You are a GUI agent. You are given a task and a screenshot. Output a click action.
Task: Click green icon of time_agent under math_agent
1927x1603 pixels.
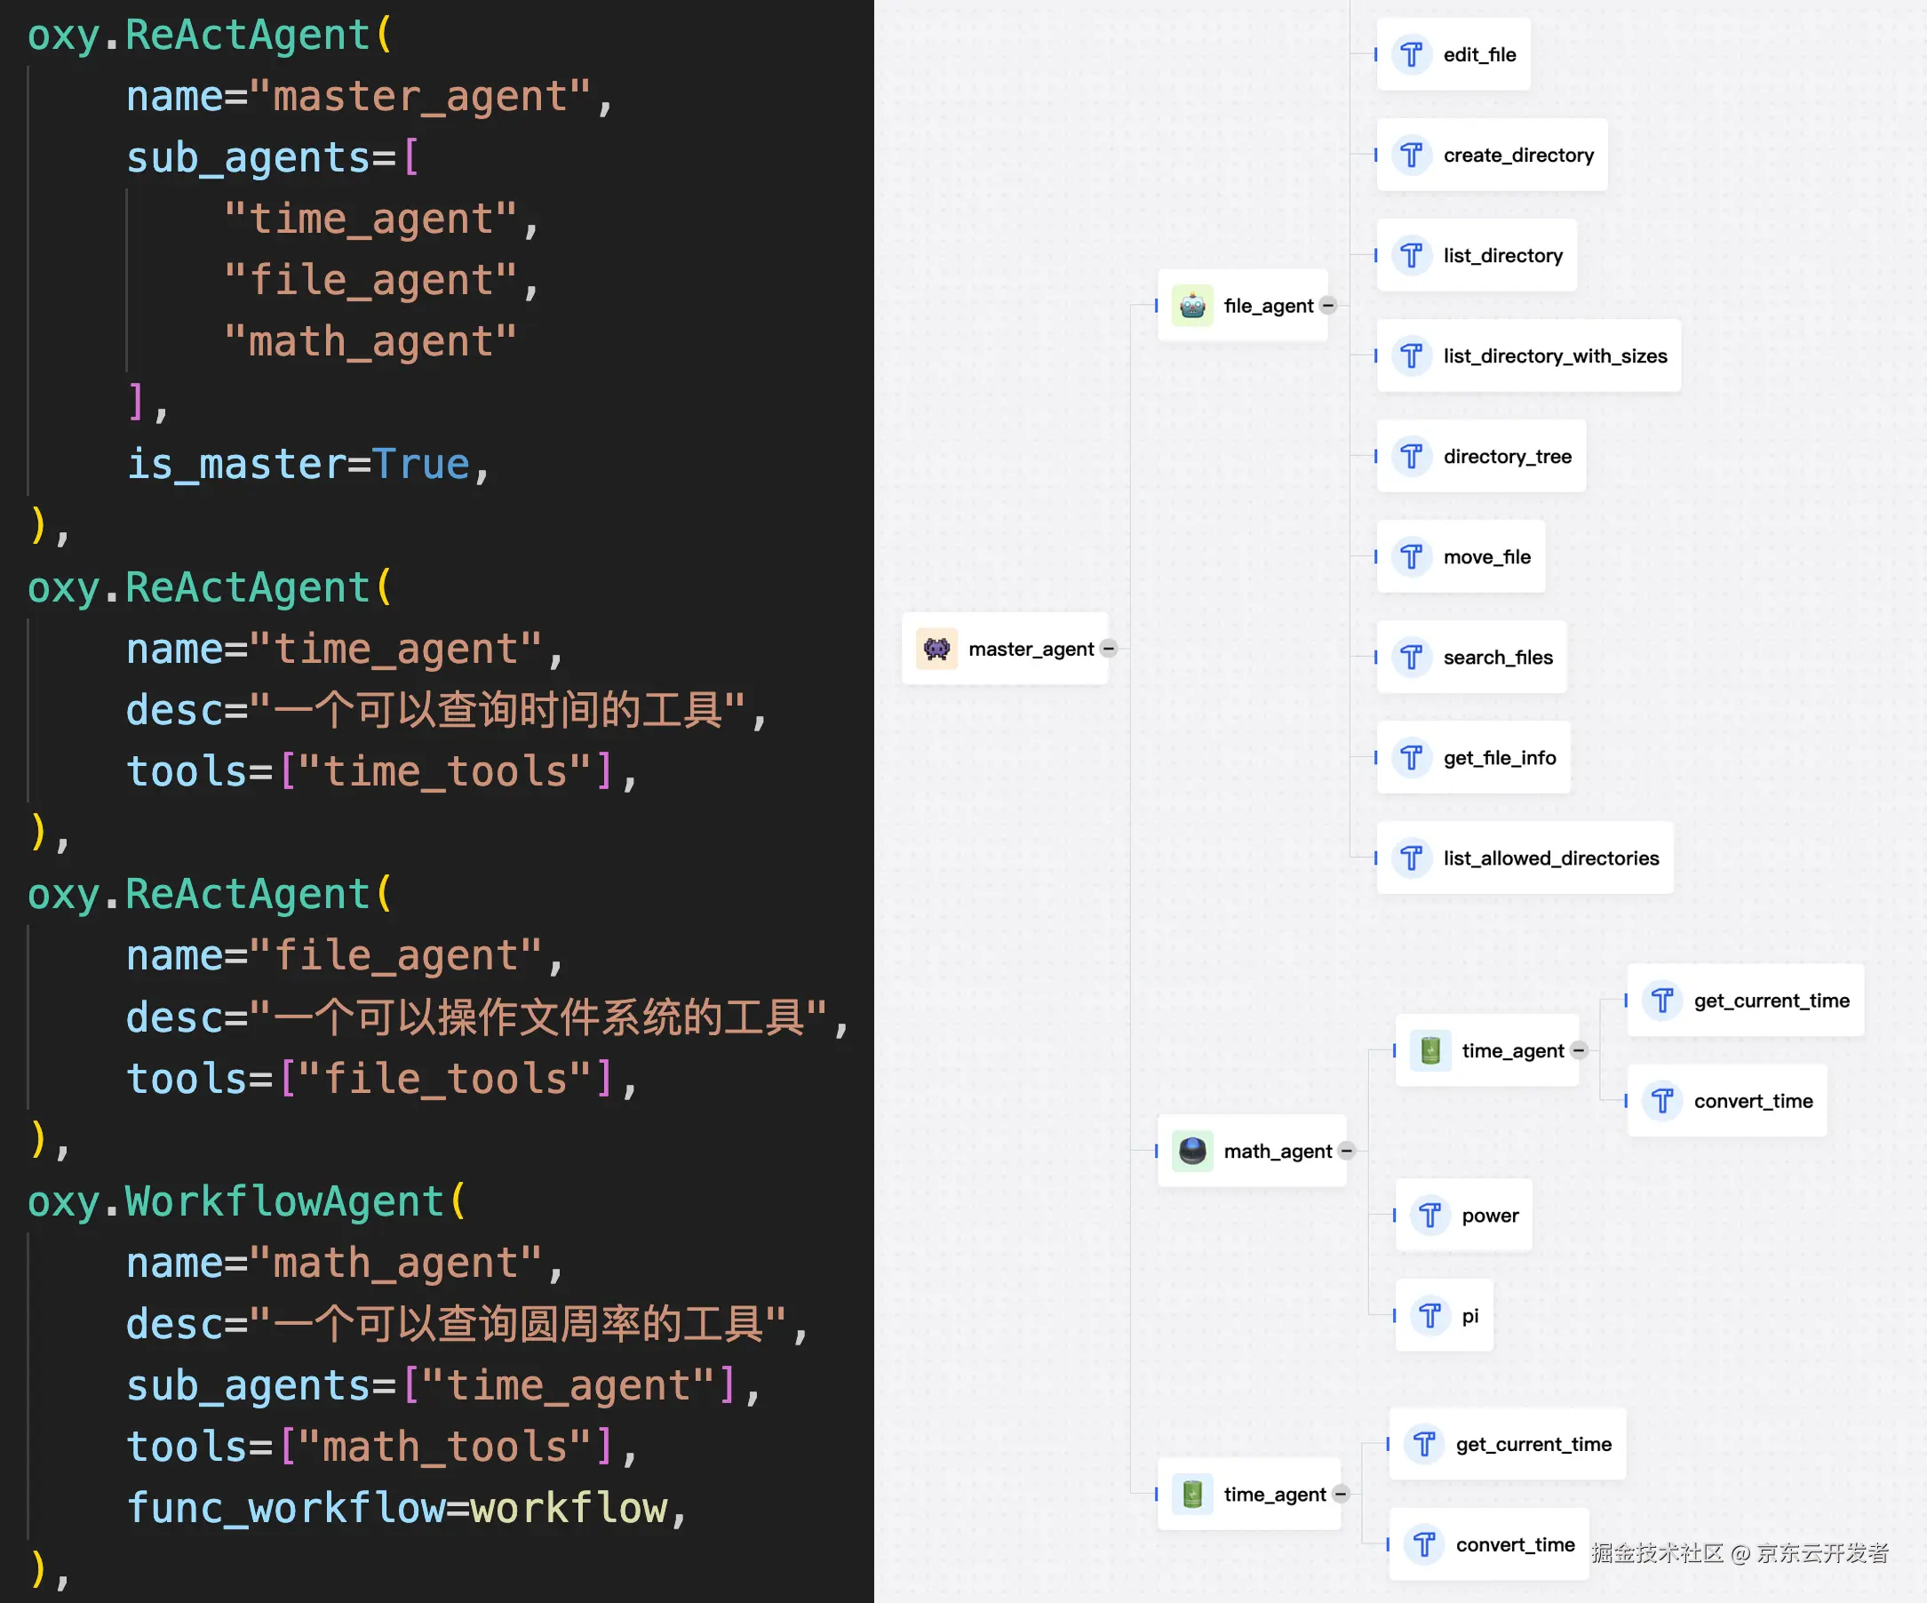[1429, 1050]
